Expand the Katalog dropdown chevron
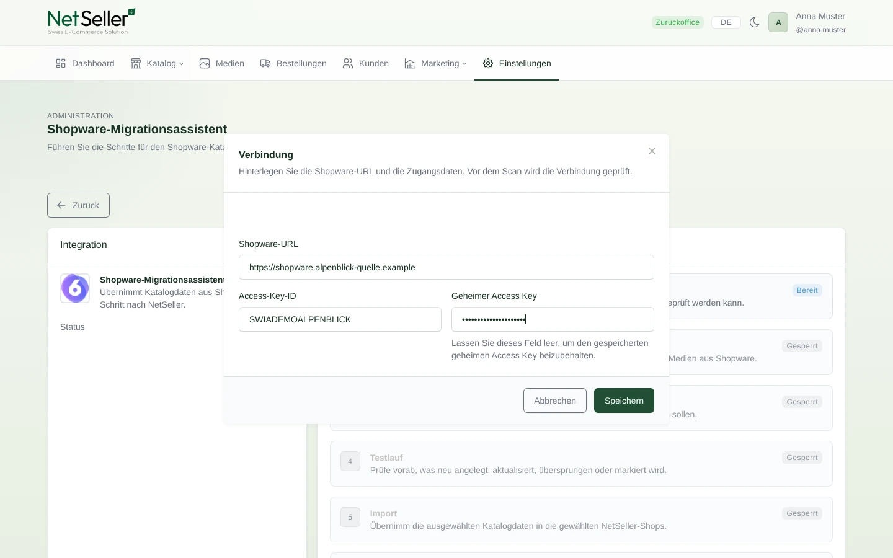Viewport: 893px width, 558px height. click(181, 64)
